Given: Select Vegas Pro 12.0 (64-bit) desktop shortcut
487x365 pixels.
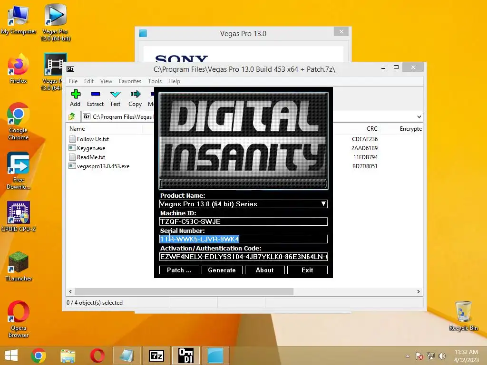Looking at the screenshot, I should click(x=55, y=23).
